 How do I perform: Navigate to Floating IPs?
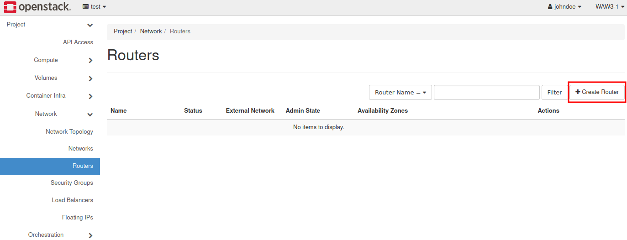click(77, 218)
